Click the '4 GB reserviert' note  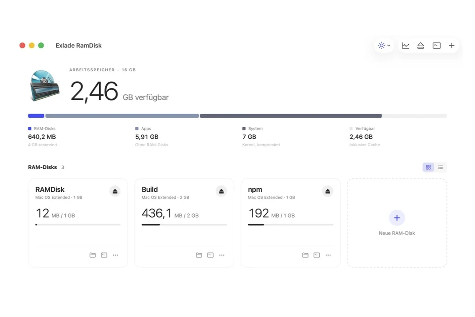click(x=43, y=145)
